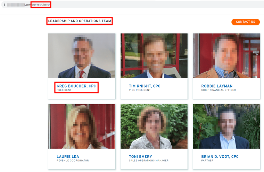Click Laurie Lea's portrait photo
Viewport: 264px width, 172px height.
coord(82,126)
